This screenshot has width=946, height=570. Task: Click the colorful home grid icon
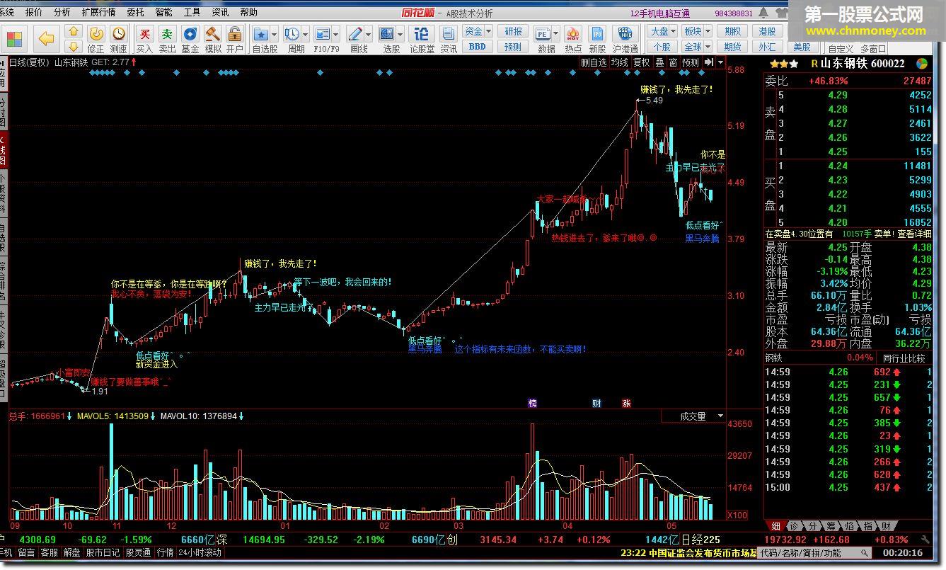coord(14,39)
